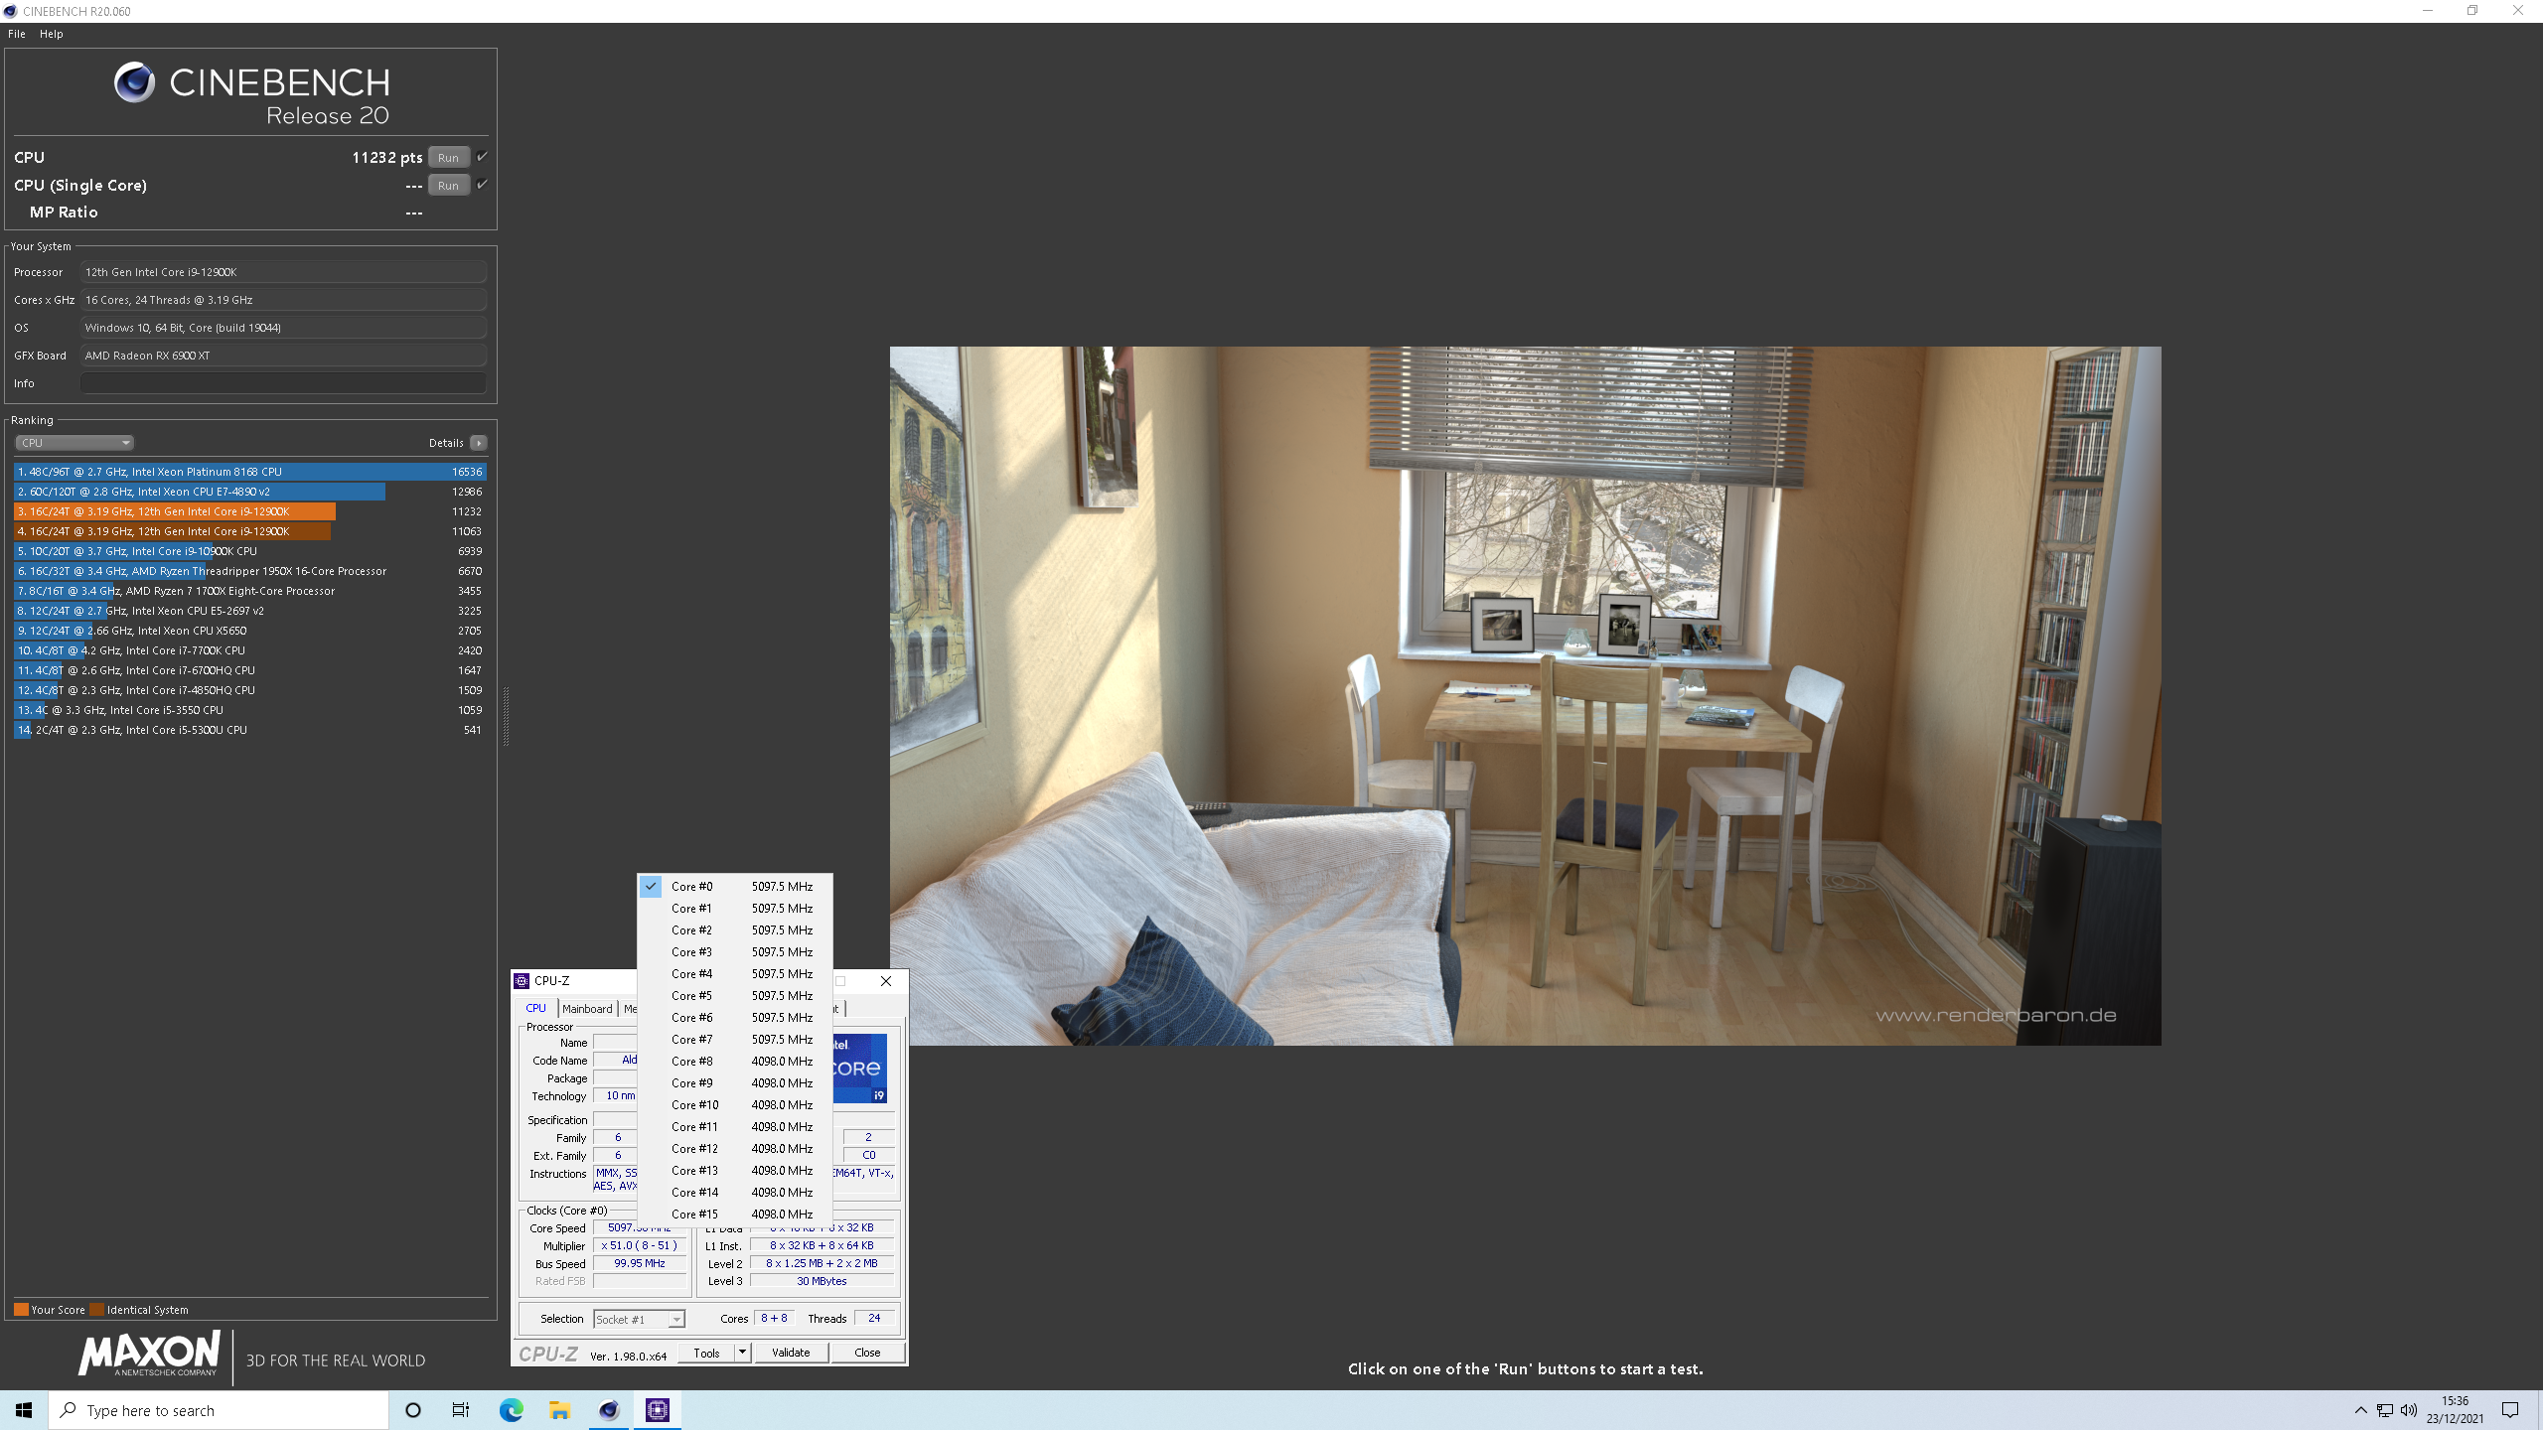The width and height of the screenshot is (2543, 1430).
Task: Launch Microsoft Edge from the taskbar
Action: pos(511,1410)
